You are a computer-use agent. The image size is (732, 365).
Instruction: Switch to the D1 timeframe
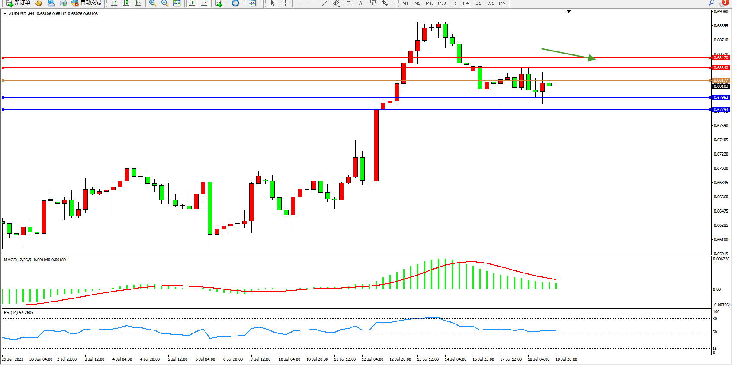[478, 3]
